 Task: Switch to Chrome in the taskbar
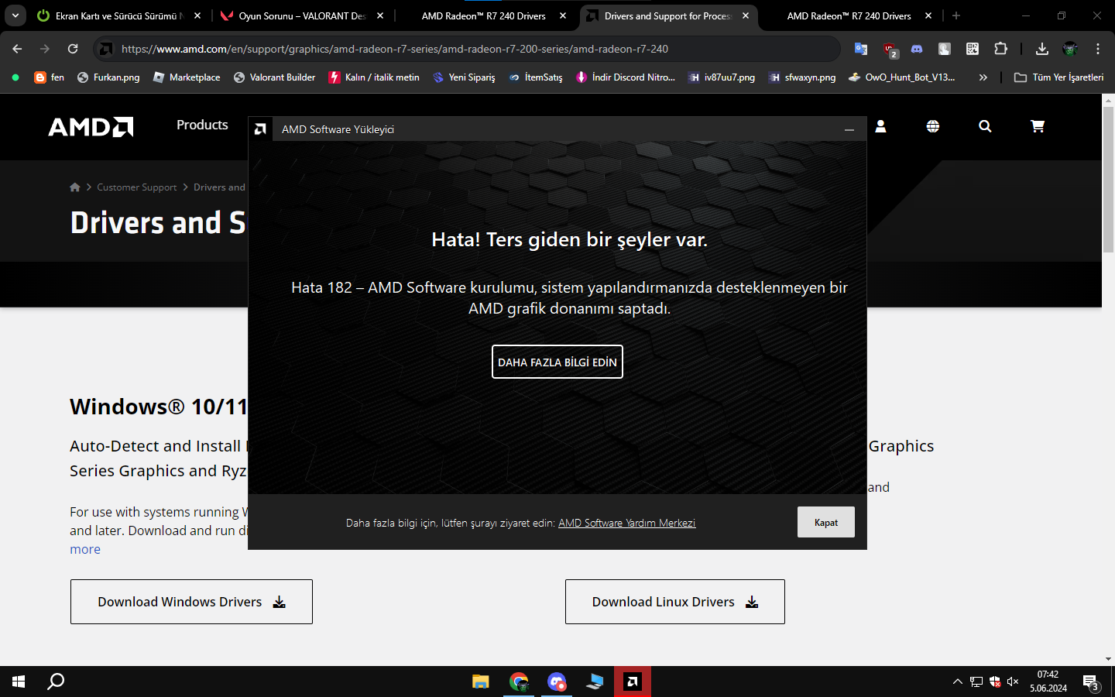click(x=519, y=682)
